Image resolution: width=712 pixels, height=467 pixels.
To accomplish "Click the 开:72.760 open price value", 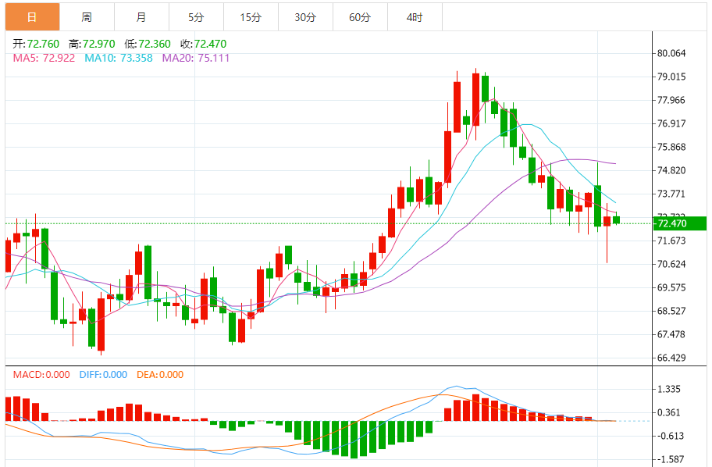I will [36, 44].
